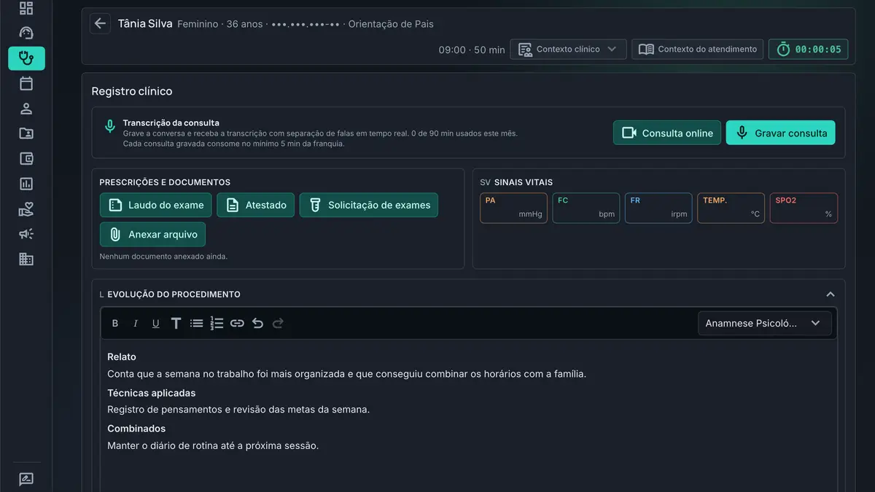Insert a numbered list in the editor
Image resolution: width=875 pixels, height=492 pixels.
(217, 324)
